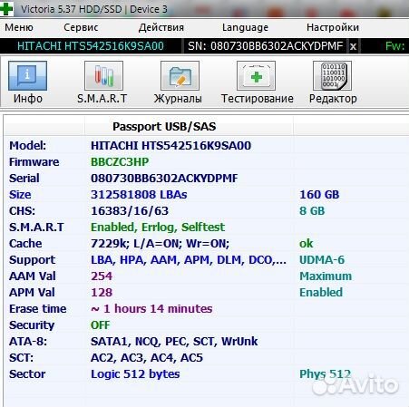Select the Enabled, Errlog, Selftest value

click(x=158, y=228)
